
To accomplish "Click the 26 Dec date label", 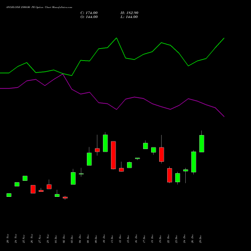I will [192, 239].
